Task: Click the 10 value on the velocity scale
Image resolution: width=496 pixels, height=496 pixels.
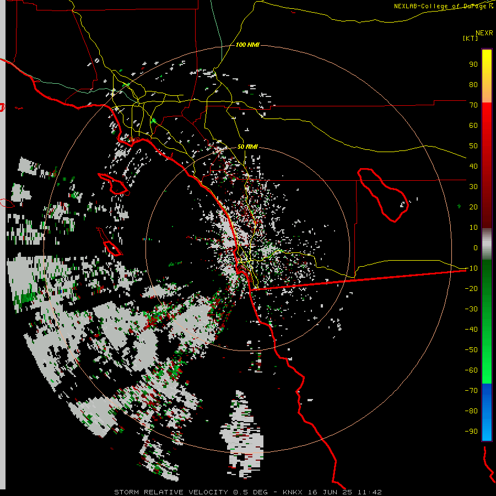Action: click(x=473, y=228)
